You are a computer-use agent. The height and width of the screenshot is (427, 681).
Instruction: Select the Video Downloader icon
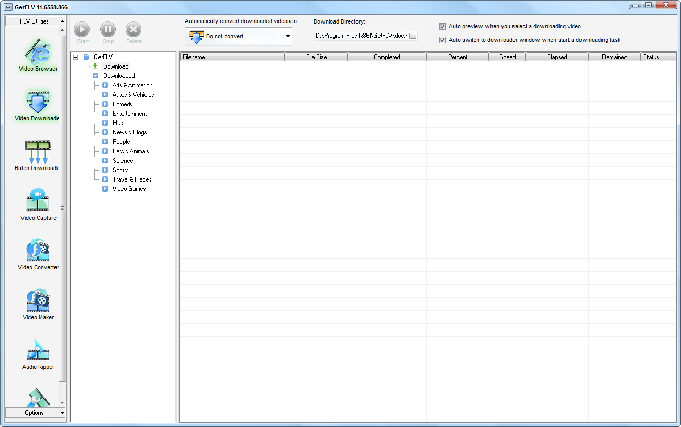(38, 104)
